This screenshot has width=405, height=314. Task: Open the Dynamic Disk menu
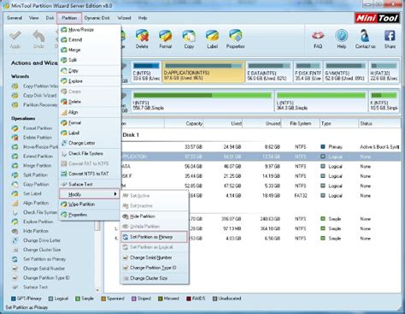[97, 18]
